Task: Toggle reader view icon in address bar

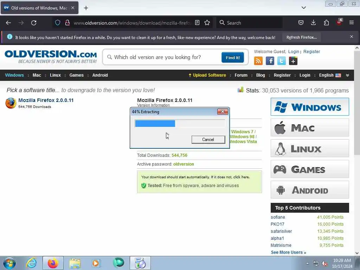Action: (x=197, y=22)
